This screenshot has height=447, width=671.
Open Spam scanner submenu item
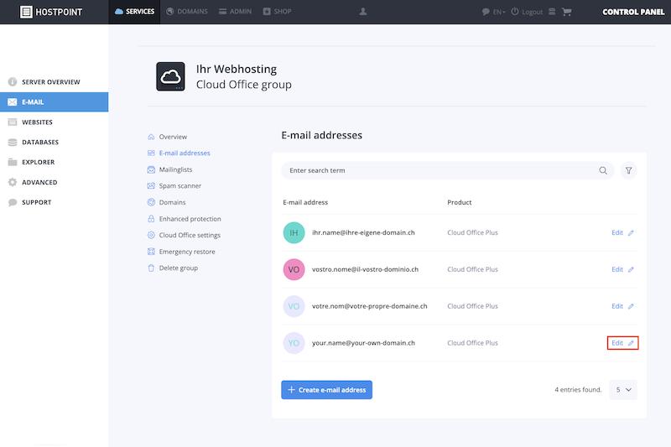point(174,186)
